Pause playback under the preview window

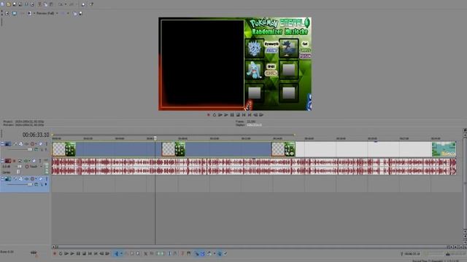click(232, 115)
